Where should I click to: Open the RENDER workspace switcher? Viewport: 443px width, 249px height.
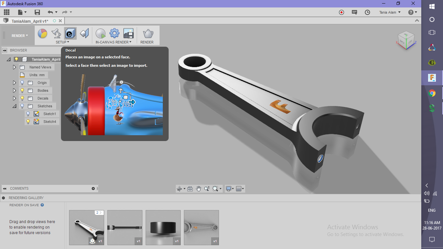[20, 36]
